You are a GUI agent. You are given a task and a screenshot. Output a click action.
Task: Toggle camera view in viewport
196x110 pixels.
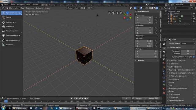coord(113,13)
